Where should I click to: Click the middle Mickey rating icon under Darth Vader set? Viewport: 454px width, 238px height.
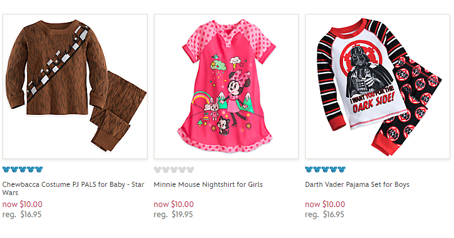point(325,169)
